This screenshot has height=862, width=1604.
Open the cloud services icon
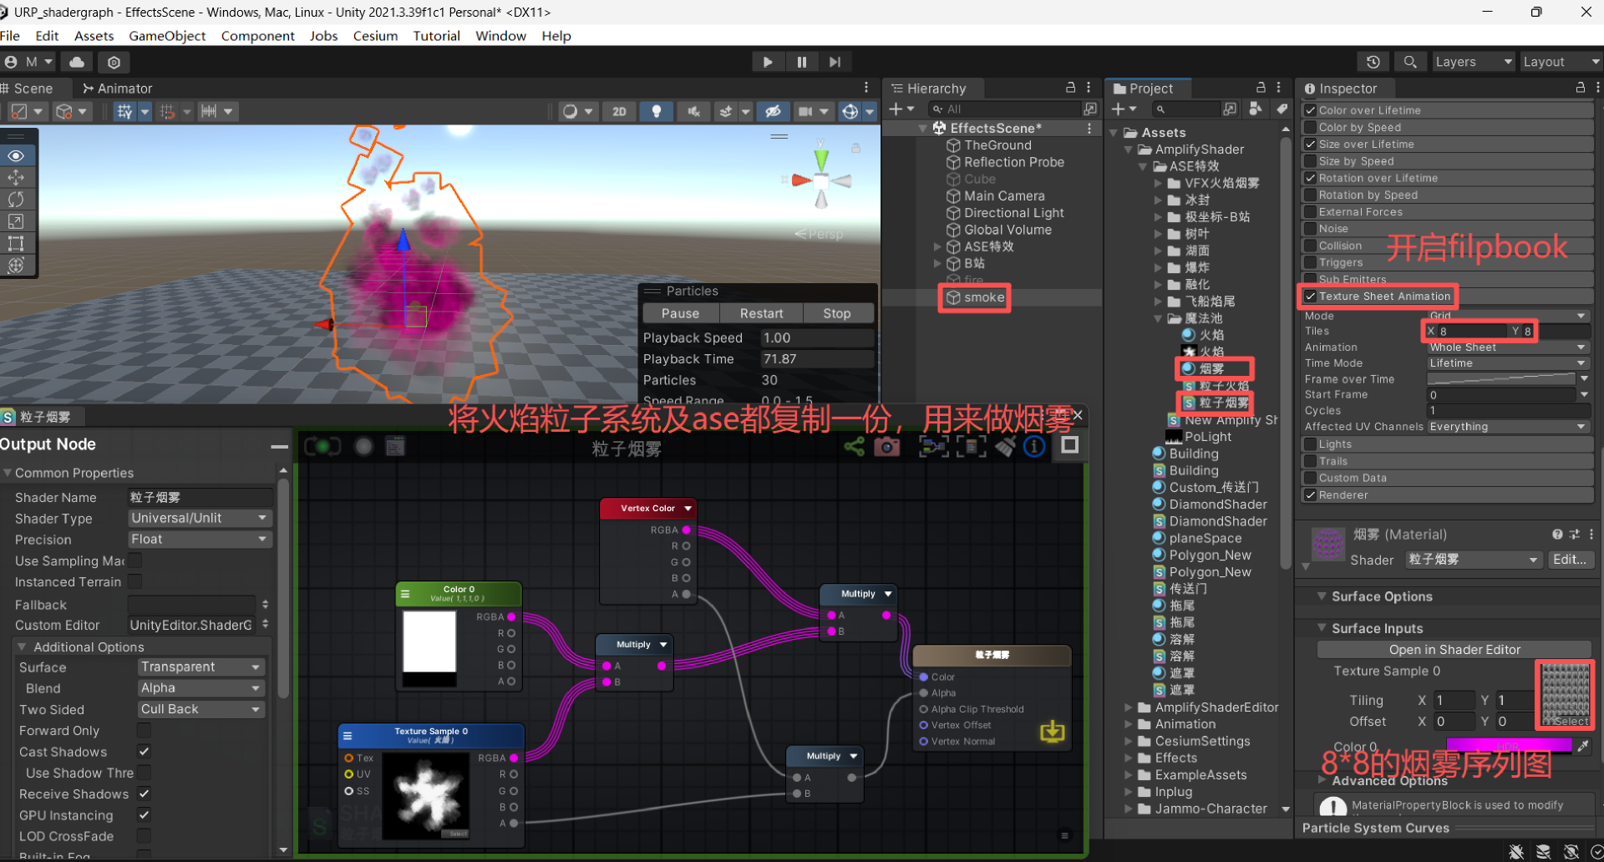[77, 62]
